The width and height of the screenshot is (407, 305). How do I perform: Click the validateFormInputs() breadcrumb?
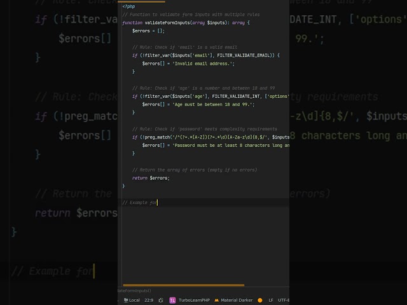(134, 291)
